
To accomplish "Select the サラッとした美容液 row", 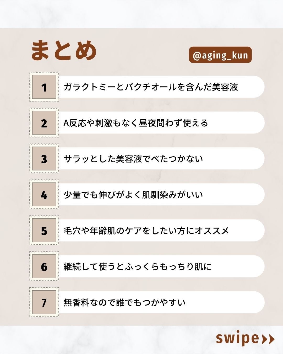I will point(133,159).
